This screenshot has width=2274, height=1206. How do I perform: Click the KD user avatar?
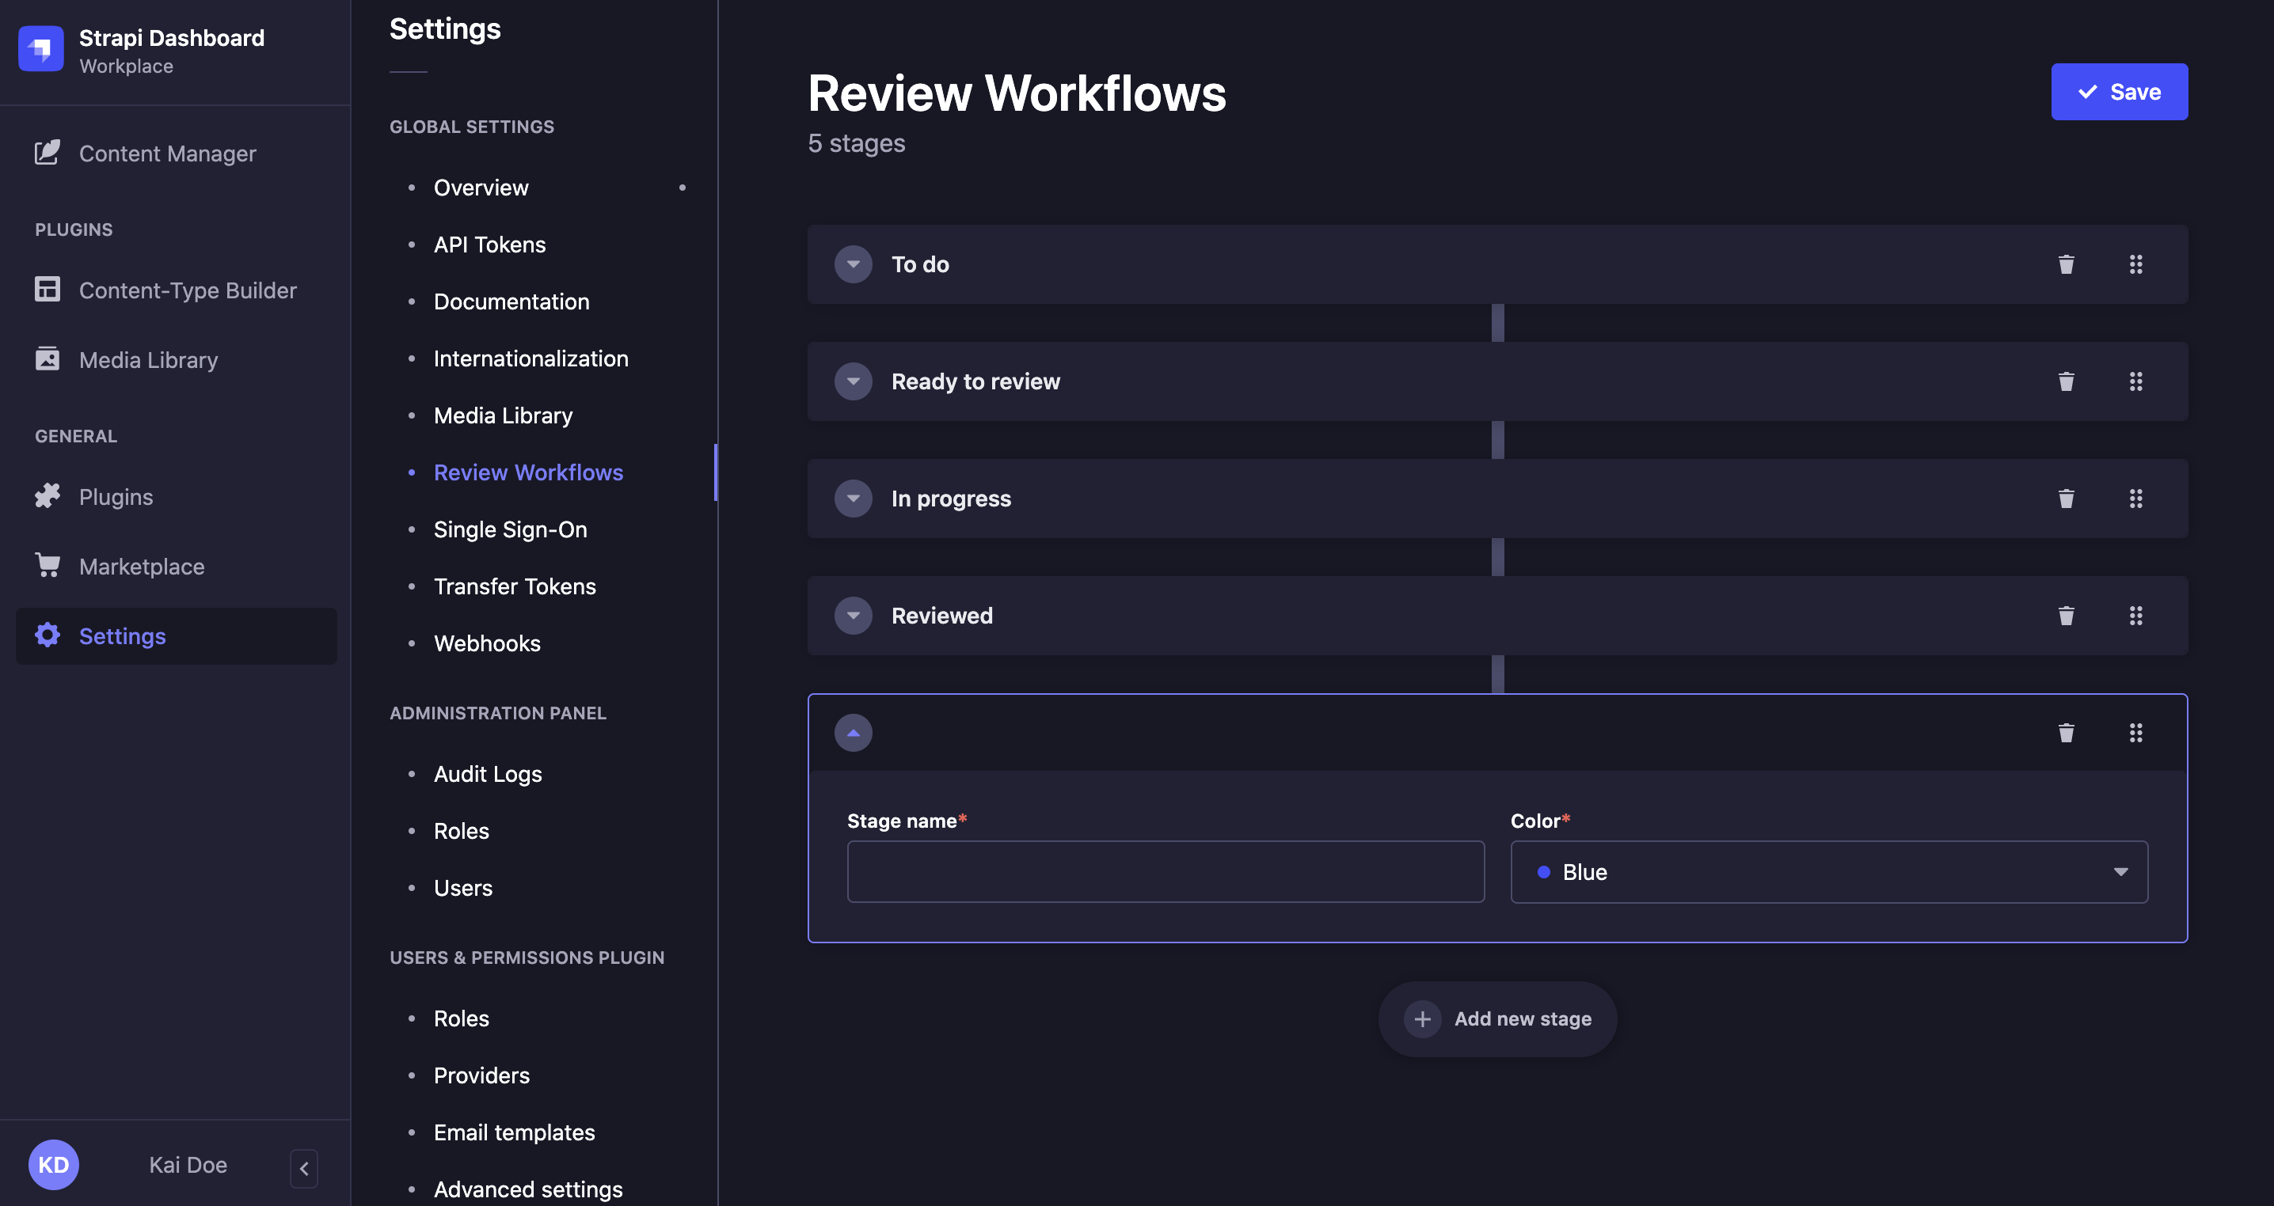[x=54, y=1165]
